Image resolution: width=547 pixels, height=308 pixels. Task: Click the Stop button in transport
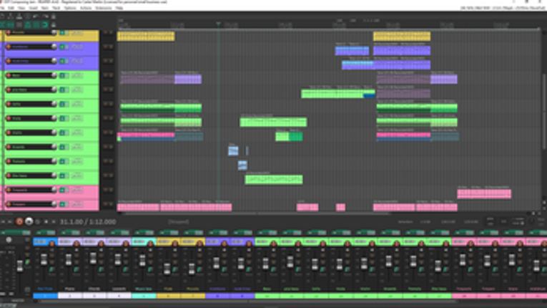[x=46, y=221]
